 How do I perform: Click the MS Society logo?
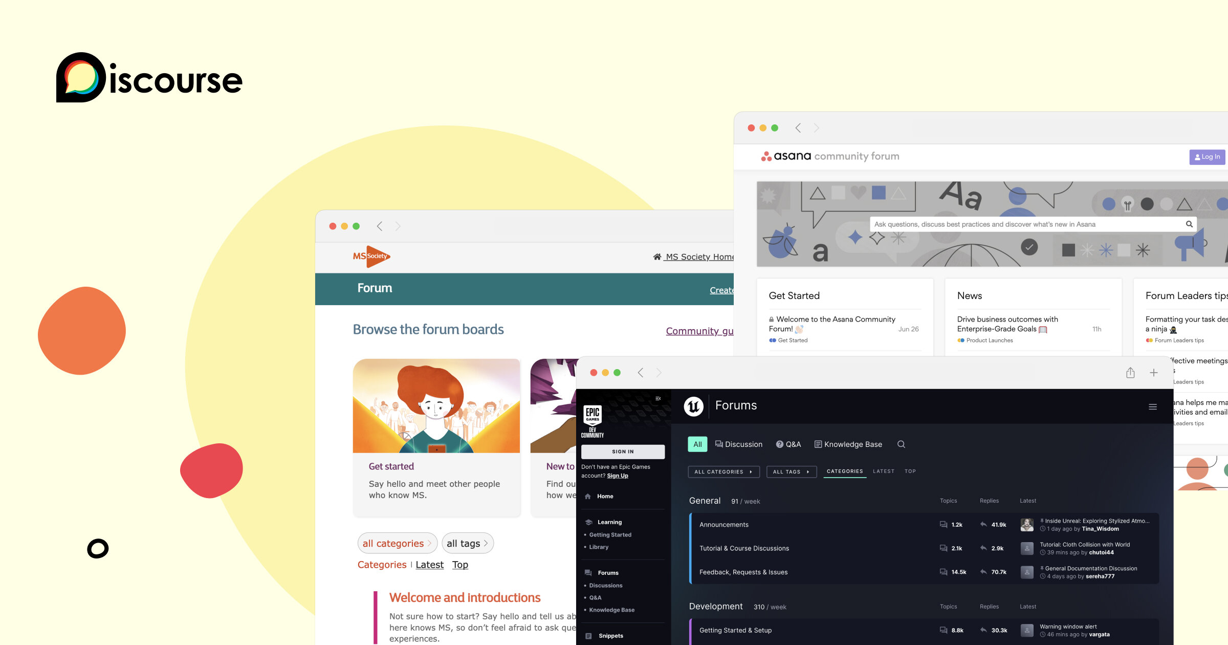click(371, 256)
